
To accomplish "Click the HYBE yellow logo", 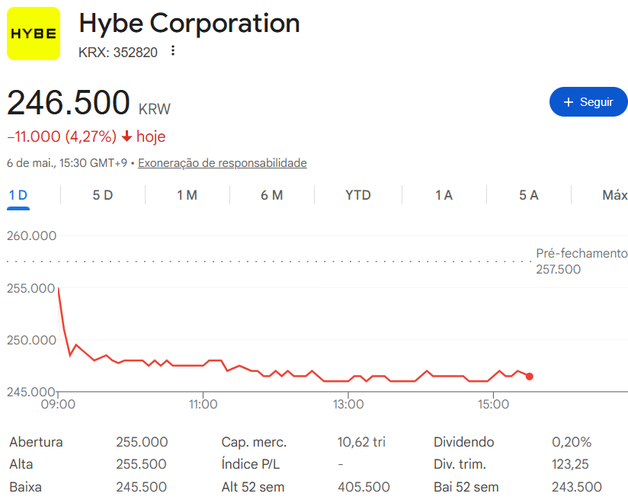I will click(x=34, y=34).
